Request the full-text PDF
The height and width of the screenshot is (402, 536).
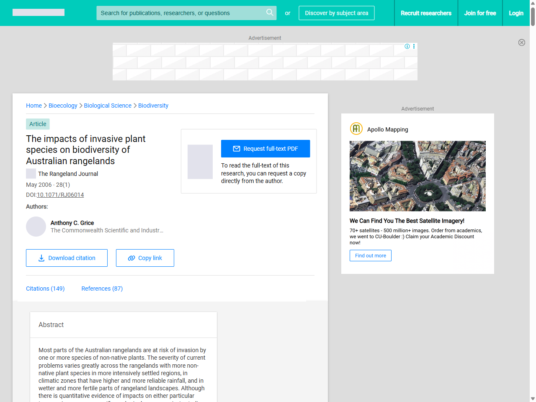point(265,149)
